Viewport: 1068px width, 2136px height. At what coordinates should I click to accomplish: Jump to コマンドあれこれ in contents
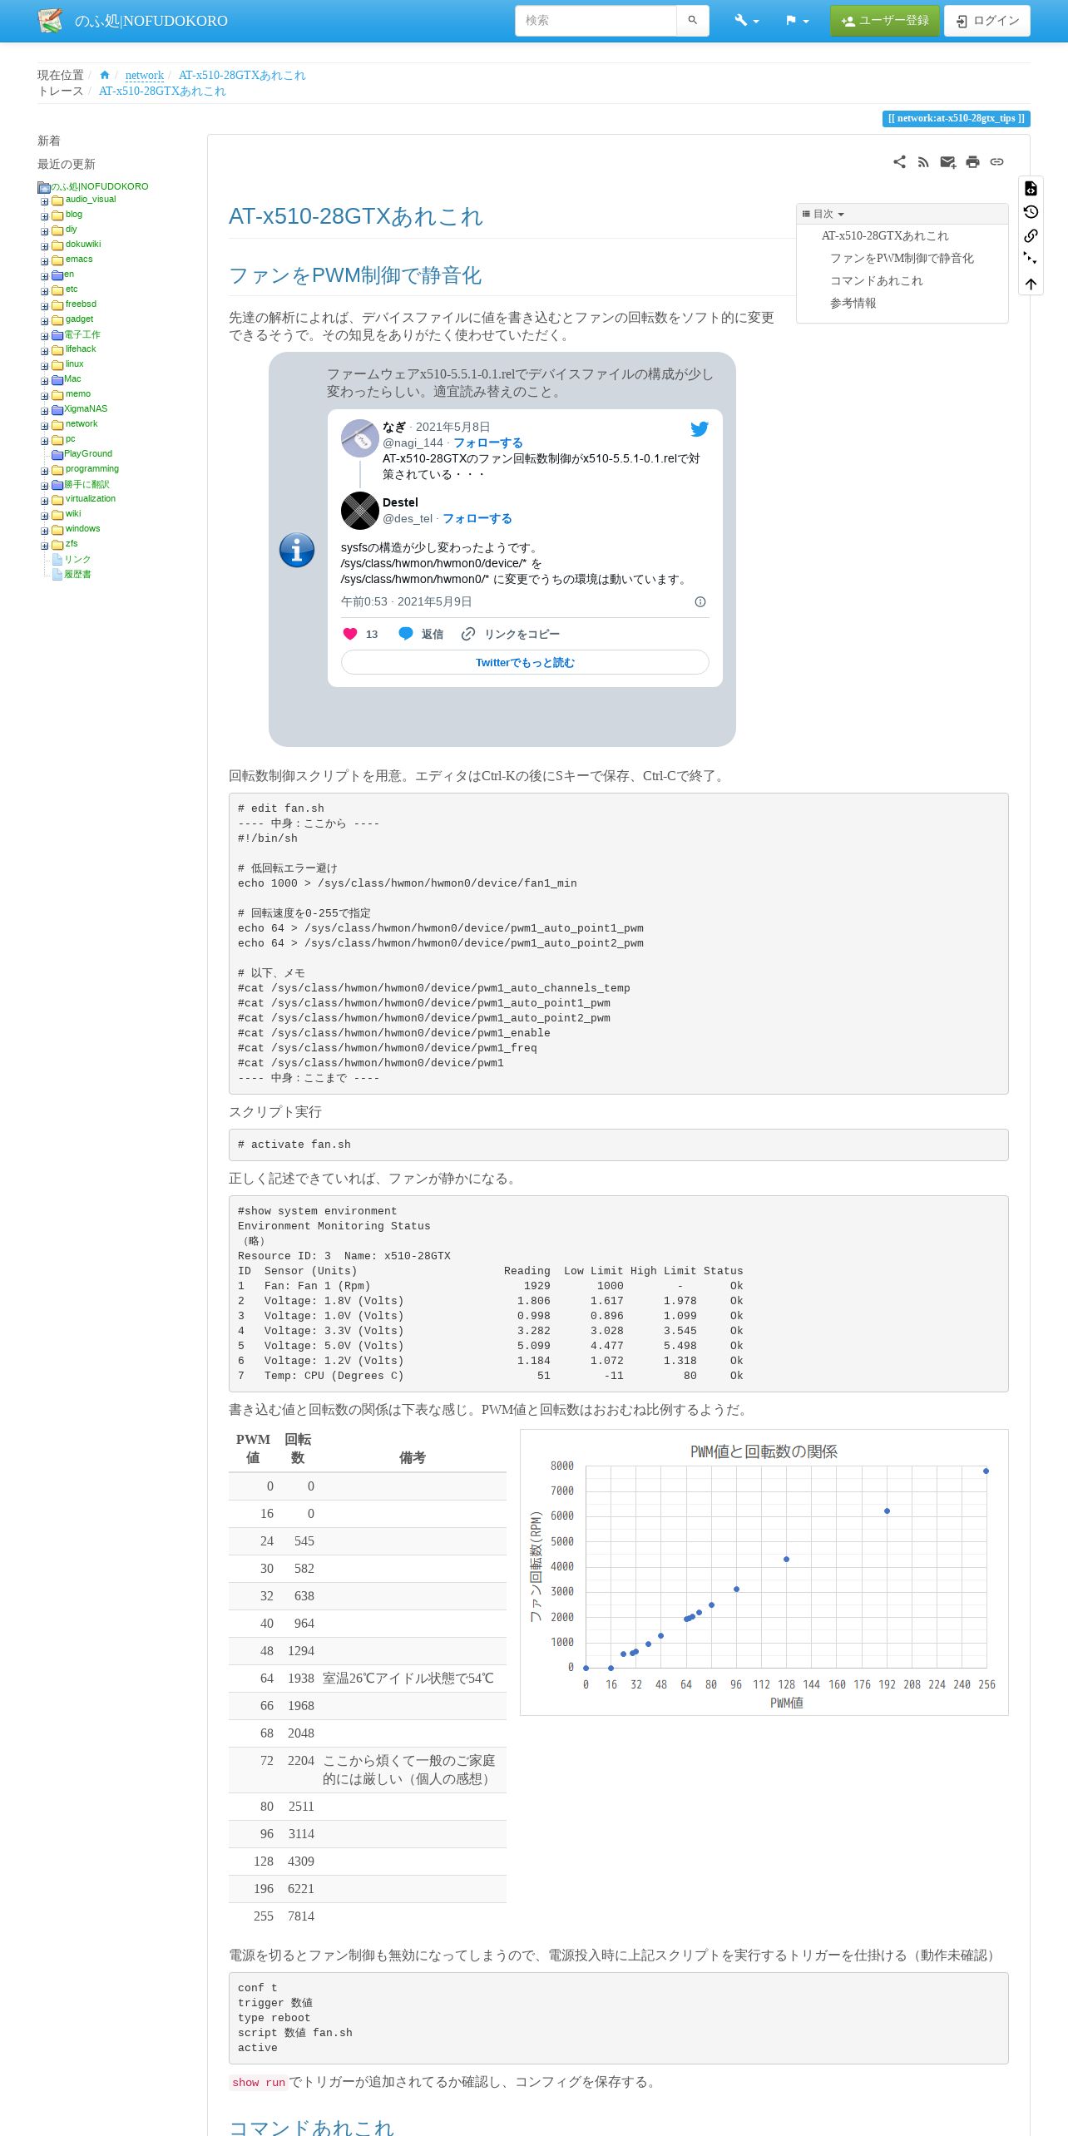(x=877, y=281)
